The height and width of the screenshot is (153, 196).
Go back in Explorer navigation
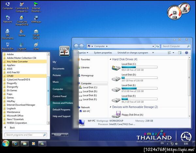pos(76,46)
